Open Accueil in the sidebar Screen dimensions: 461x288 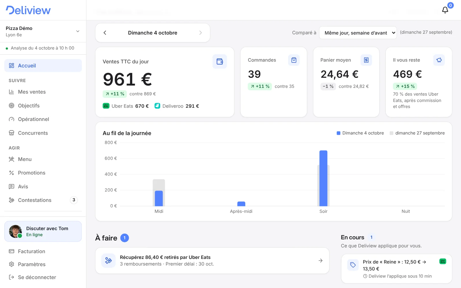coord(43,66)
